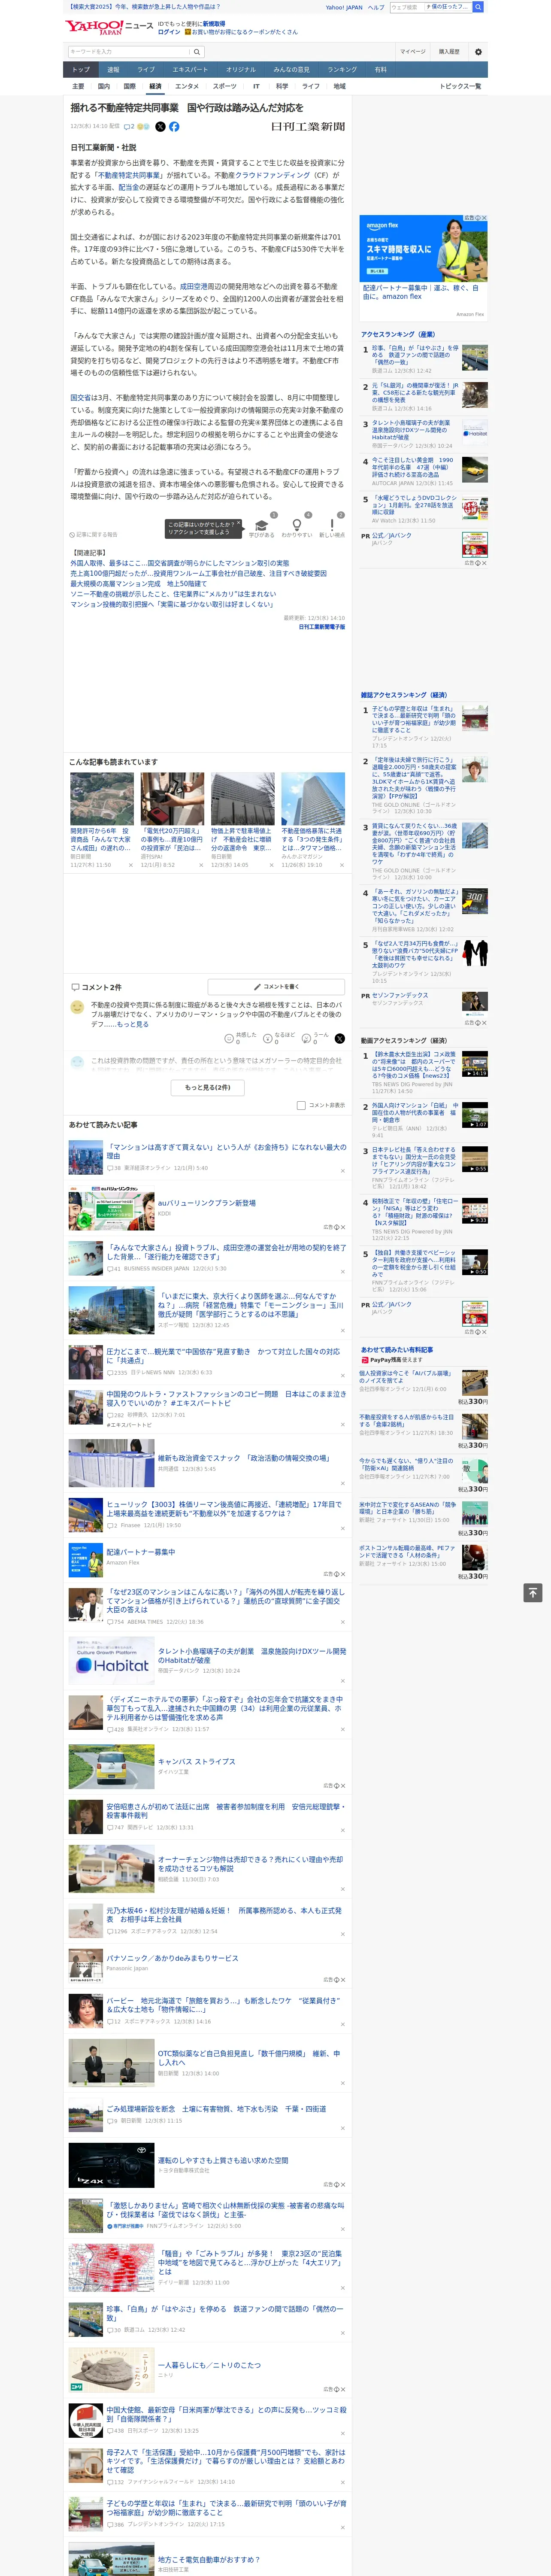Share first comment via X icon
The width and height of the screenshot is (551, 2576).
pos(340,1038)
